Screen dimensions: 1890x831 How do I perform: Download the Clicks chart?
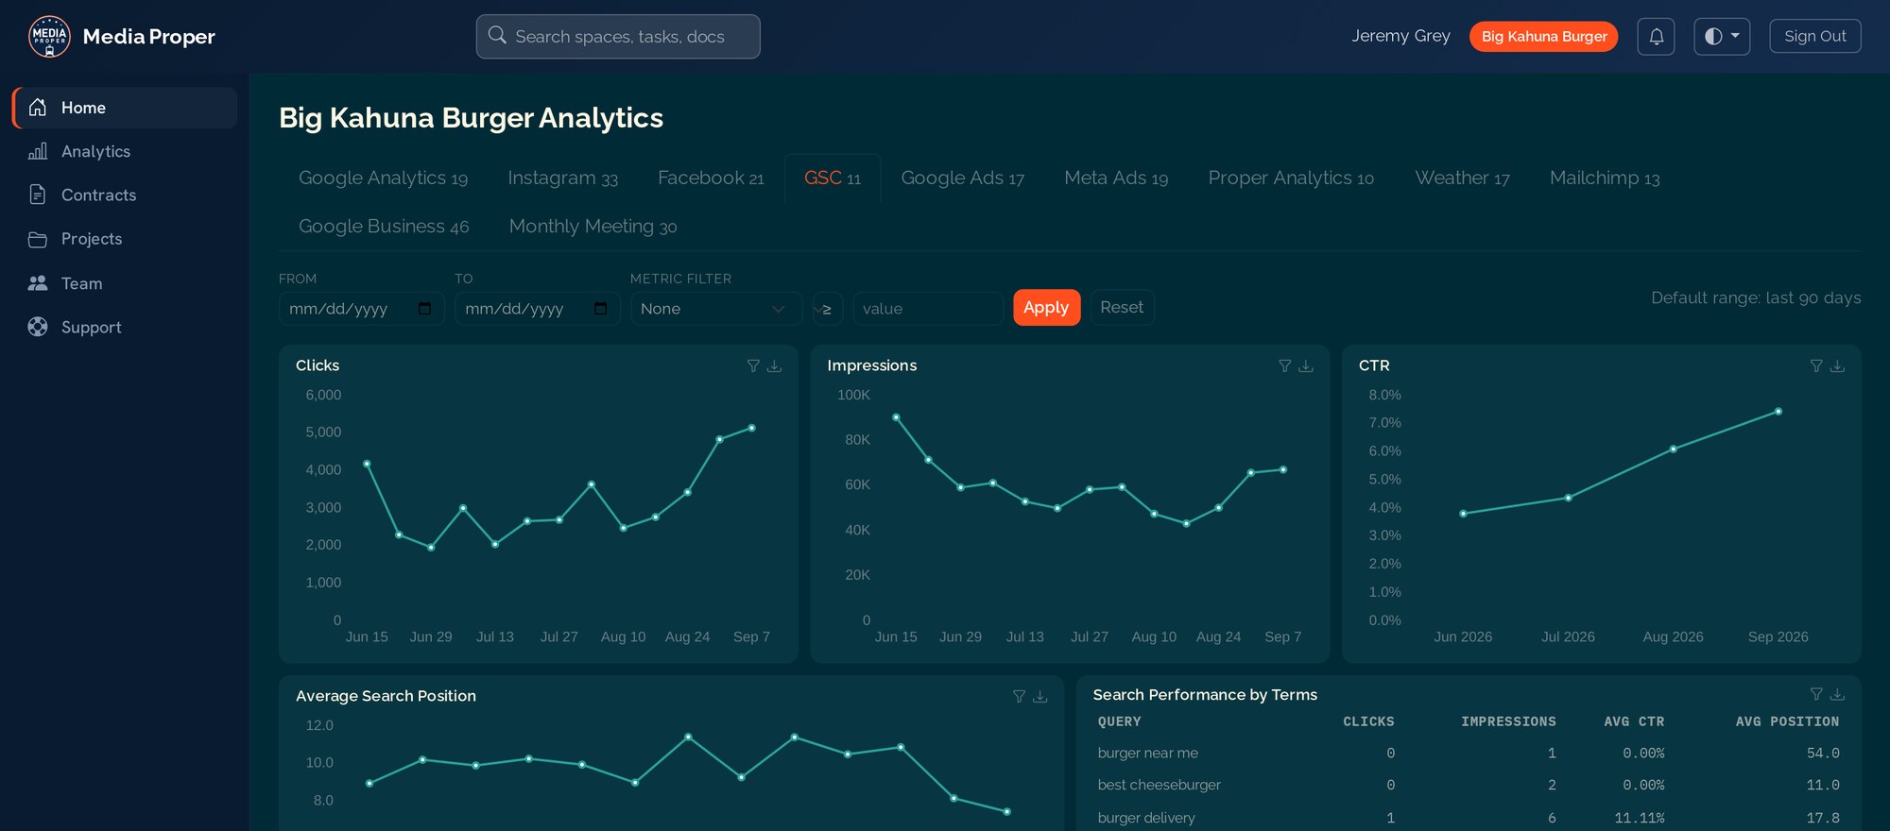[774, 365]
